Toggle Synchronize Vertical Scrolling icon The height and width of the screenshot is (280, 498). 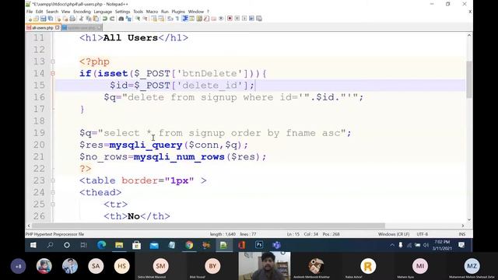pos(154,19)
